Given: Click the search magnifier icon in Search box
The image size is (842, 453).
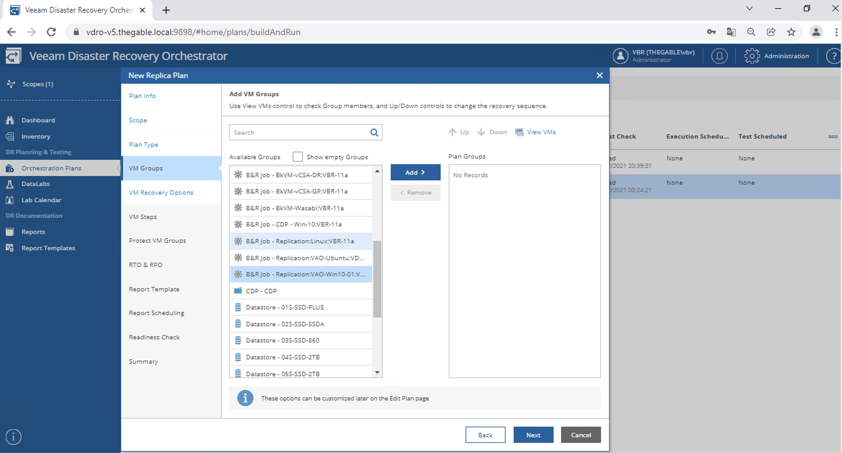Looking at the screenshot, I should [x=374, y=132].
